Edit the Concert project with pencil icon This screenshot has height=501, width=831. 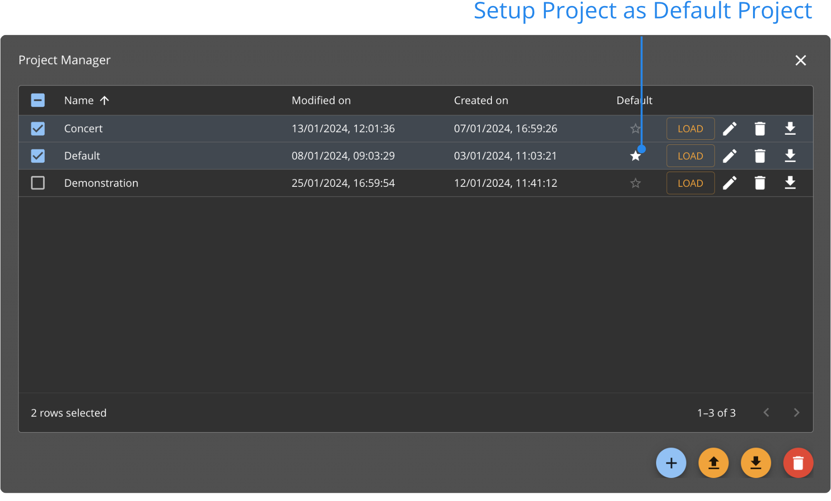729,129
